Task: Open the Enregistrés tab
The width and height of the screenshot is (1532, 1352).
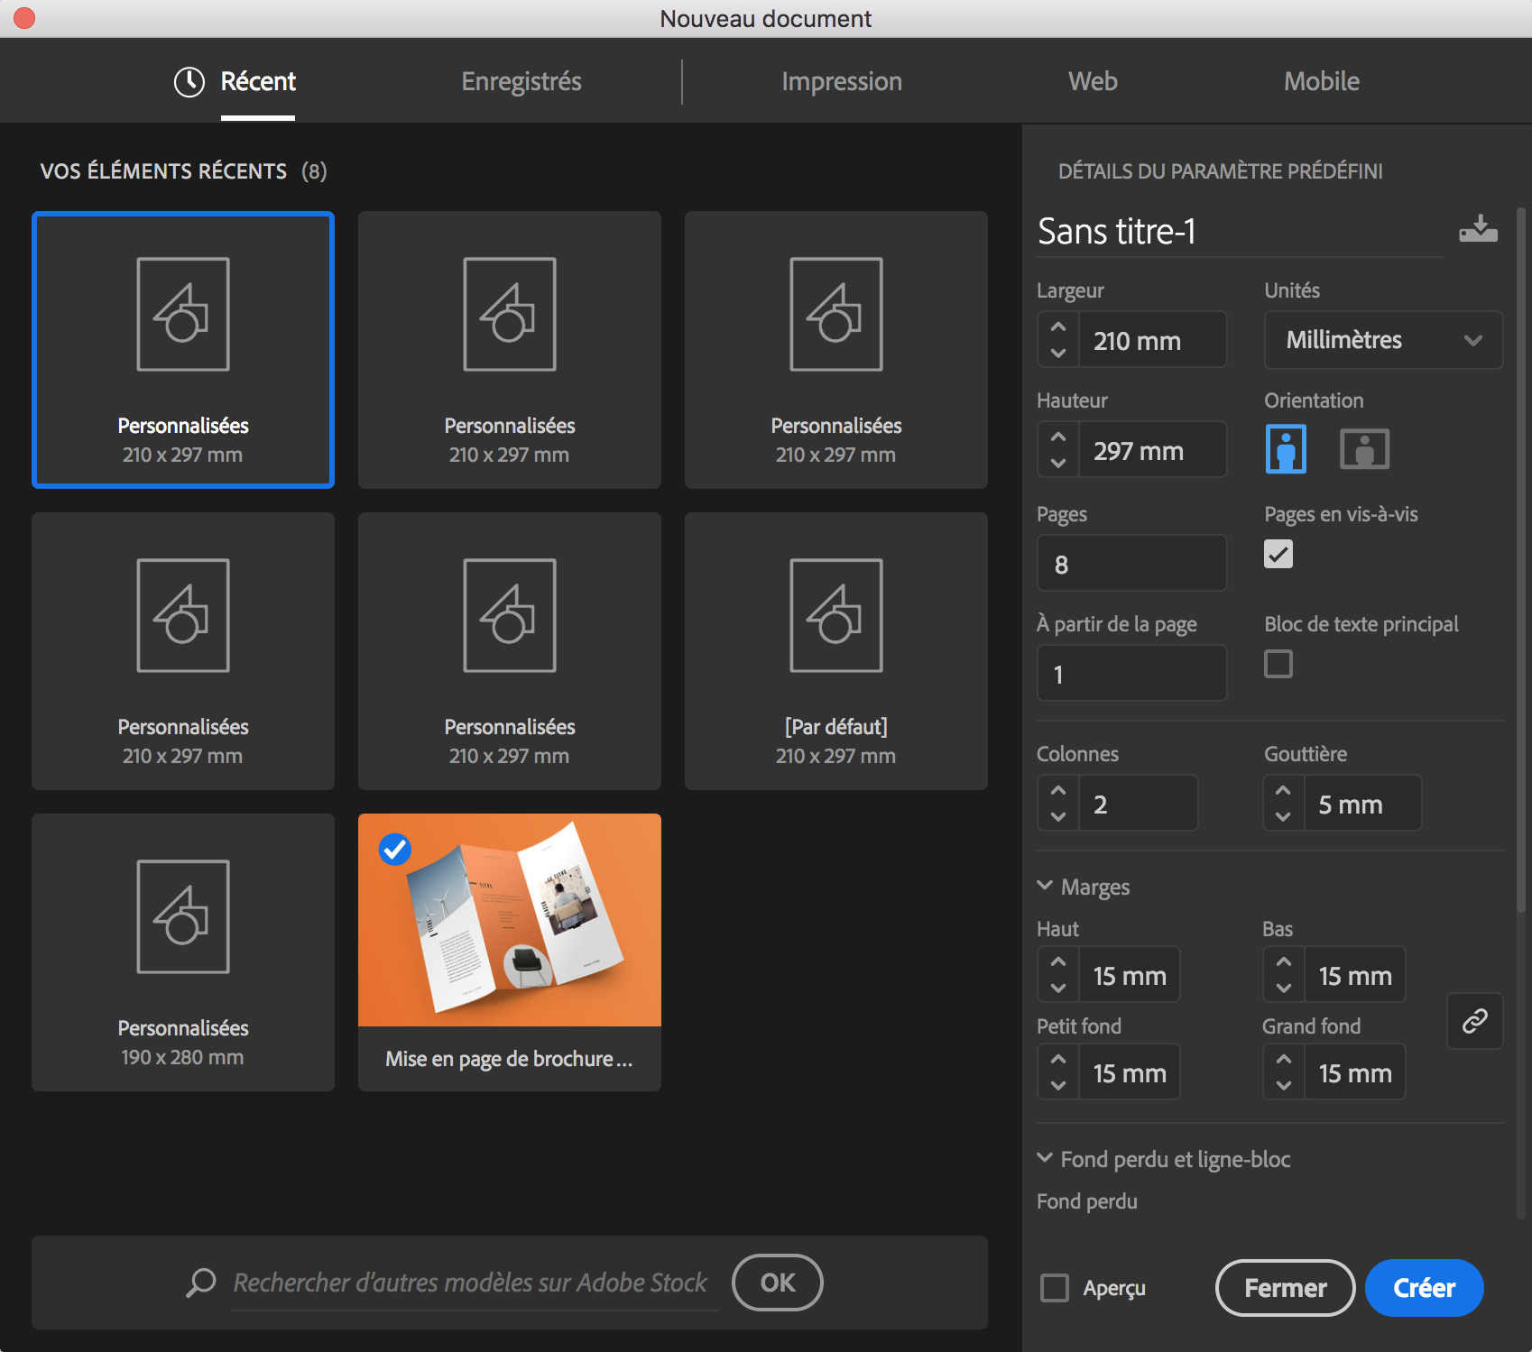Action: [x=521, y=82]
